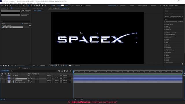
Task: Select the Zoom magnifier tool
Action: pos(10,5)
